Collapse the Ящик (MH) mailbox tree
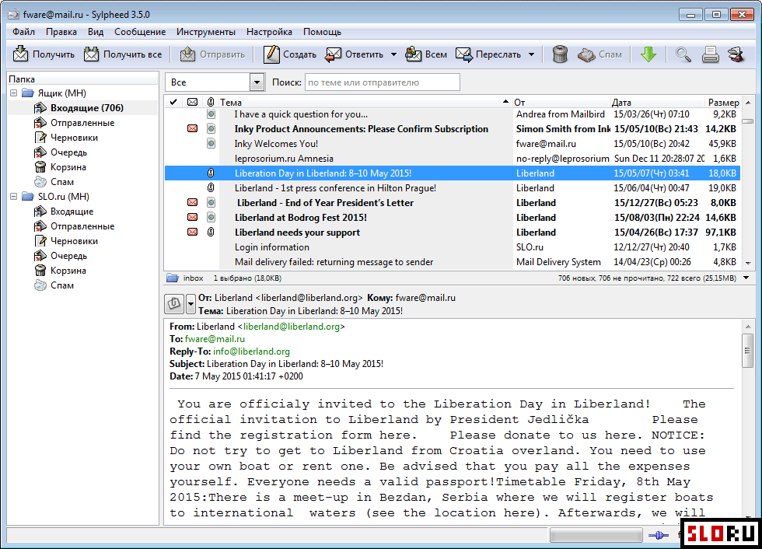Screen dimensions: 762x549 (14, 93)
